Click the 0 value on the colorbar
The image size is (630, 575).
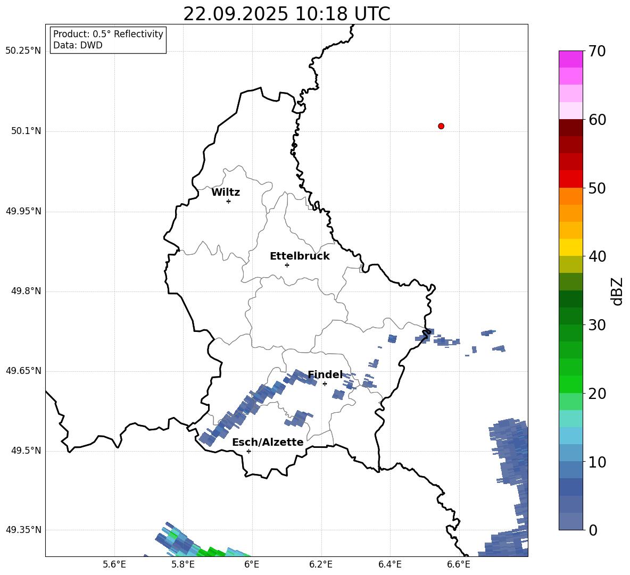point(593,530)
